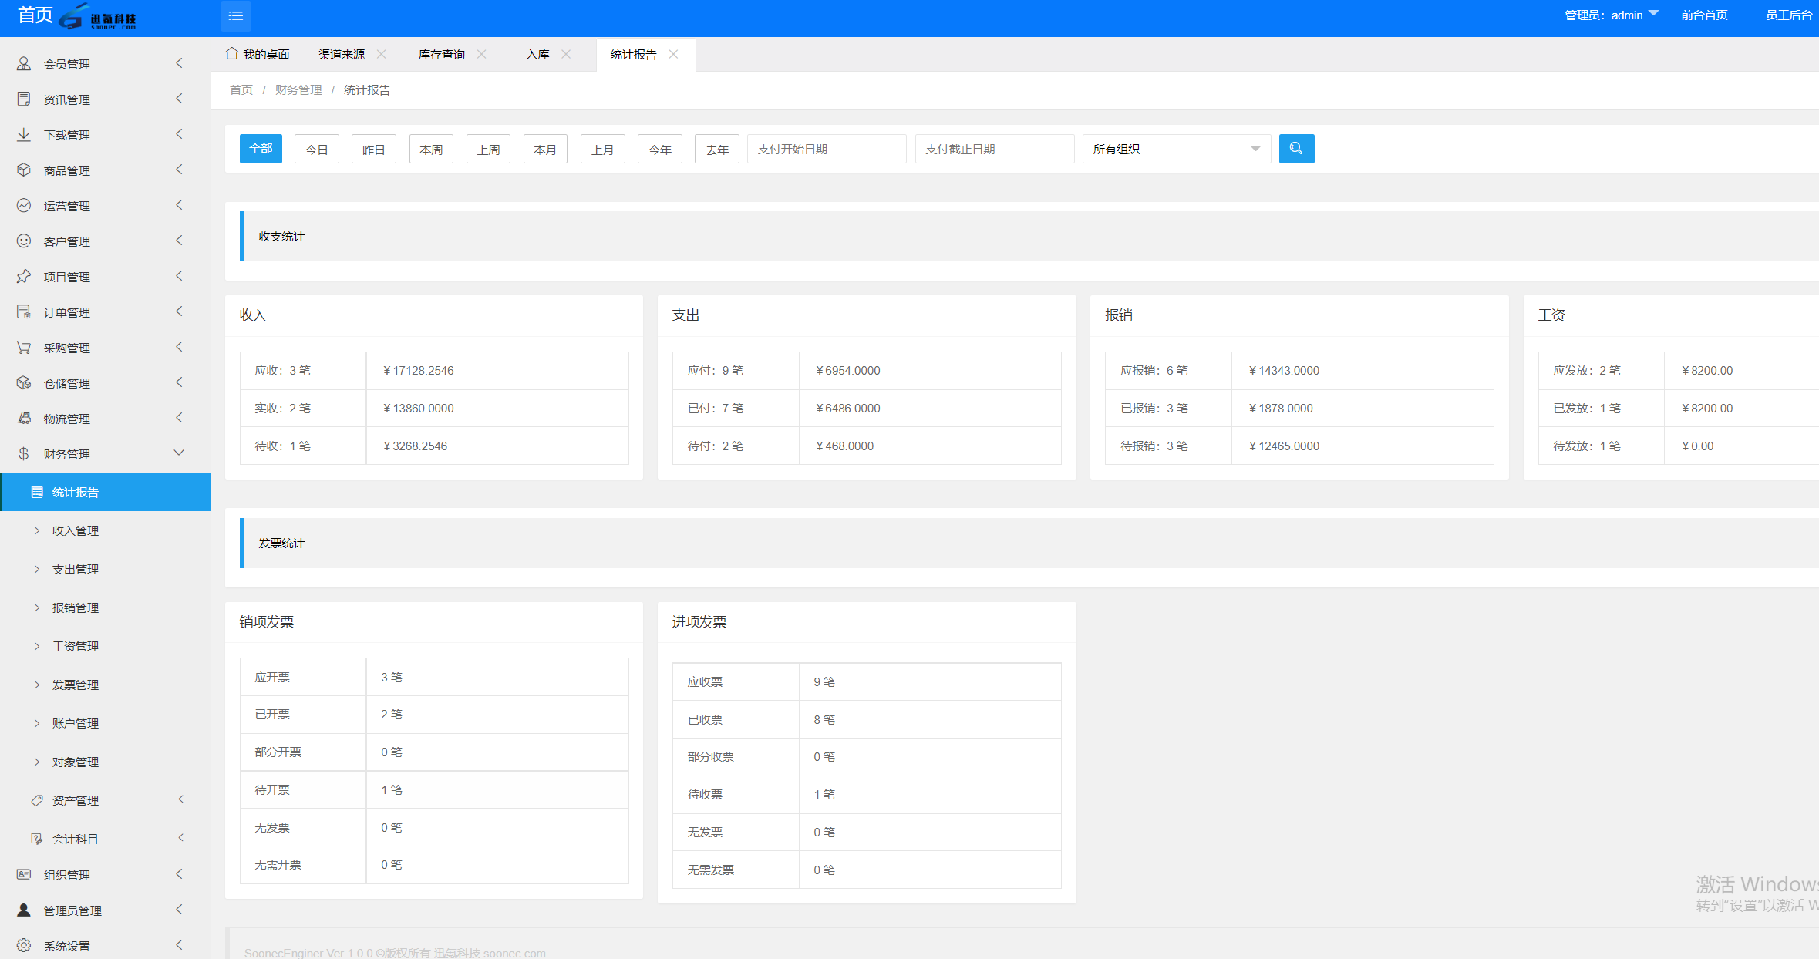The height and width of the screenshot is (959, 1819).
Task: Toggle the sidebar hamburger menu icon
Action: 236,15
